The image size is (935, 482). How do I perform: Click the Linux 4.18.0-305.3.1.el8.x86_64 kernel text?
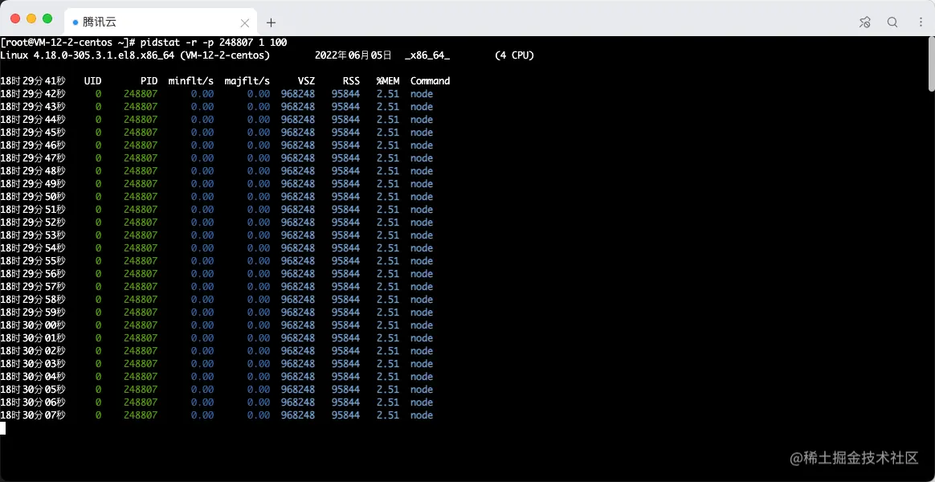pos(85,55)
